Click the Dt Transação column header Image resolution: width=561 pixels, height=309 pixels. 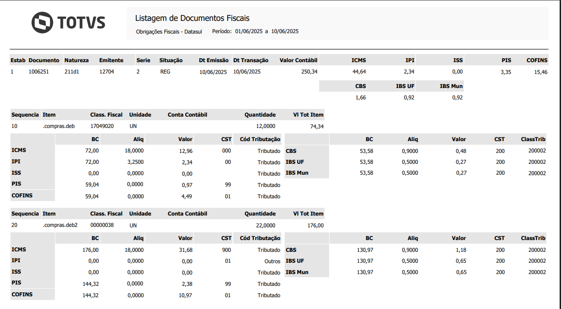pyautogui.click(x=251, y=60)
